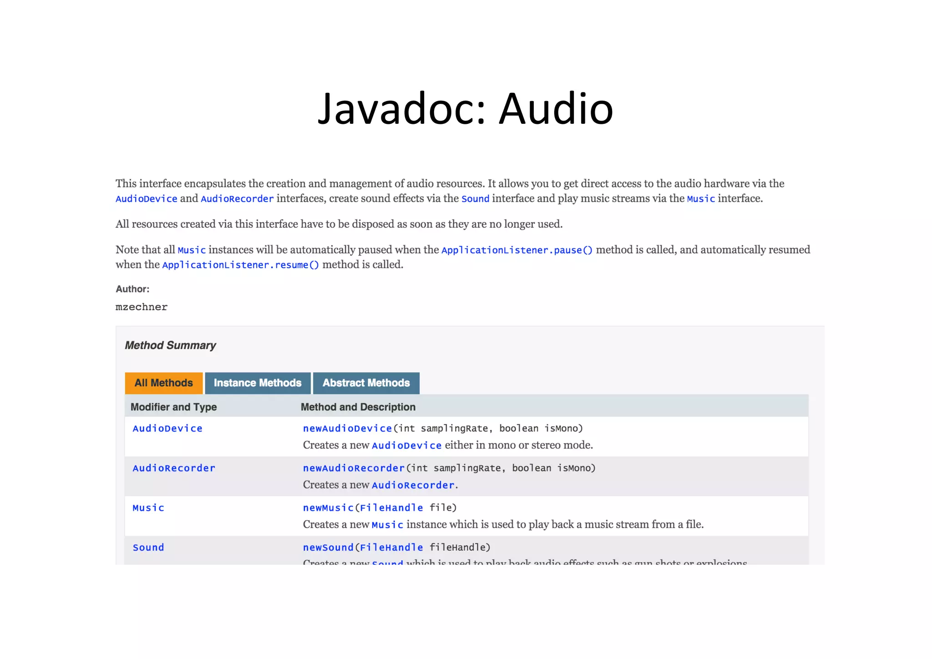Screen dimensions: 932x659
Task: Select the Abstract Methods tab
Action: 366,383
